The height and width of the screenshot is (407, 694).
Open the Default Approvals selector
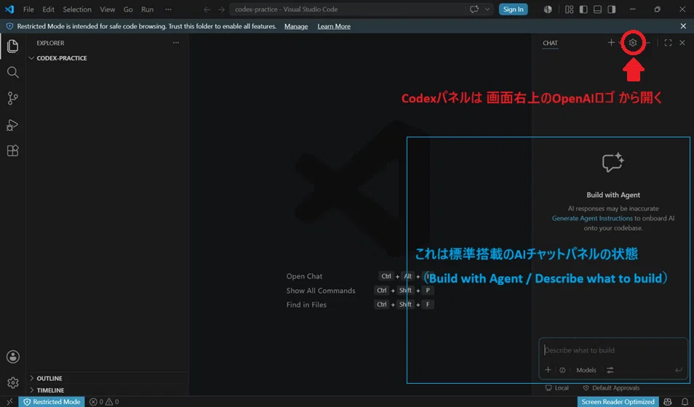tap(611, 388)
